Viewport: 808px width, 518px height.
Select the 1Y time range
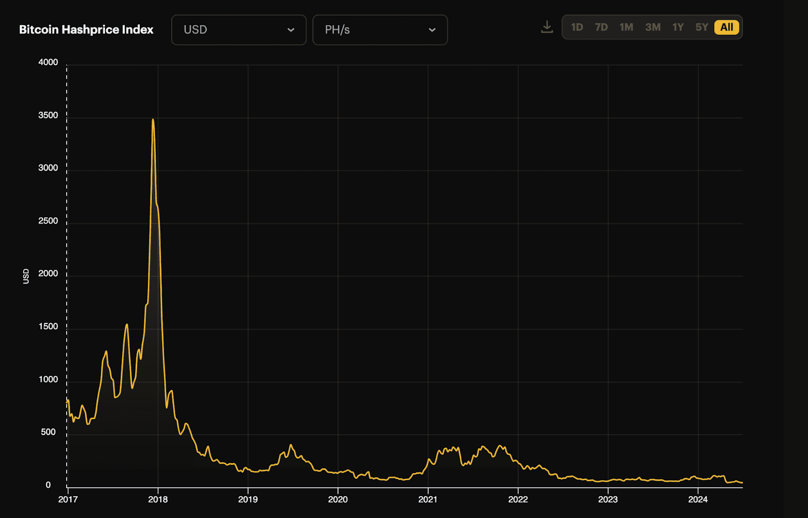coord(678,27)
